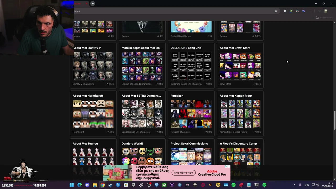Open OBS Studio with the red badge
The image size is (336, 189).
tap(149, 185)
